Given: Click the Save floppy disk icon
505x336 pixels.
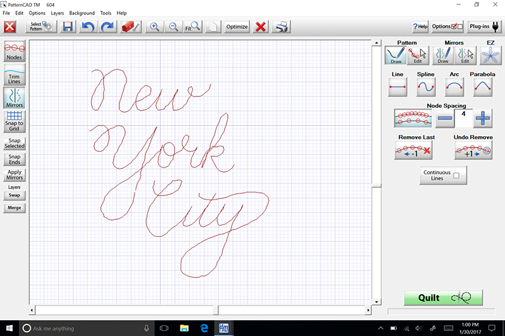Looking at the screenshot, I should (68, 27).
